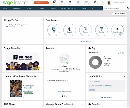This screenshot has width=130, height=108.
Task: Open the Myself menu
Action: coord(29,8)
